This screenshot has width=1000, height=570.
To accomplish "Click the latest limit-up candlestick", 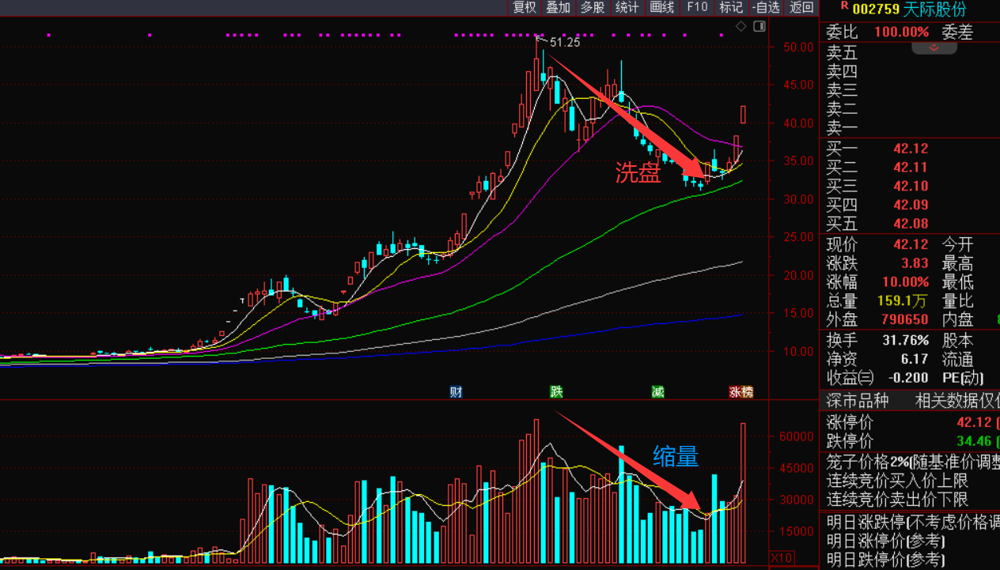I will click(744, 115).
